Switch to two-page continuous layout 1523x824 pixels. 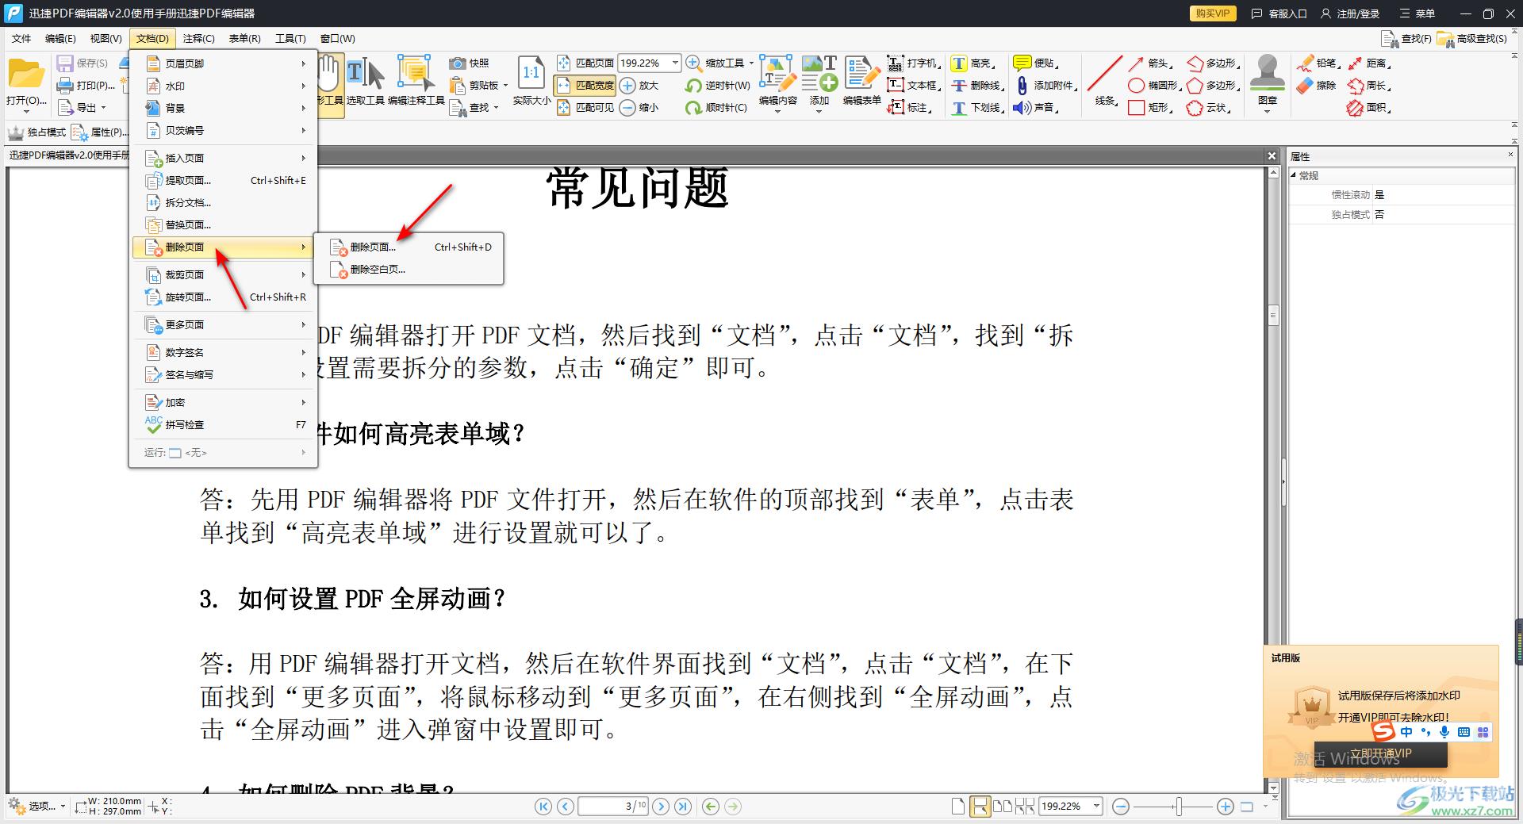1025,807
